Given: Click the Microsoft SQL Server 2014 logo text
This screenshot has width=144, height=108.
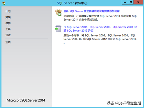Looking at the screenshot, I should coord(26,100).
